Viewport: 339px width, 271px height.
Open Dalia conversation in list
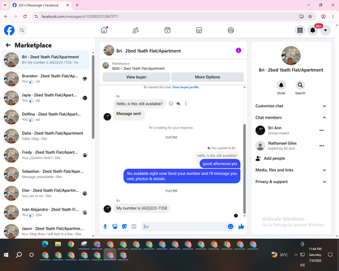(x=45, y=136)
